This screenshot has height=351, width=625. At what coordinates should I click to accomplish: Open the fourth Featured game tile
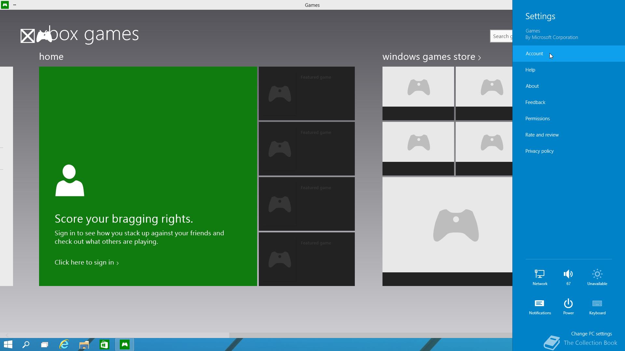[307, 259]
